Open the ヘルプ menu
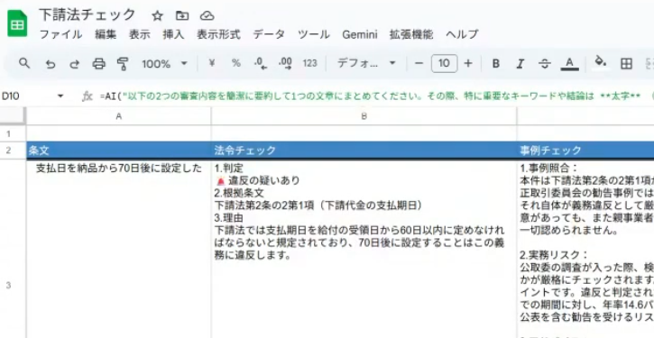Screen dimensions: 654x338 tap(462, 34)
